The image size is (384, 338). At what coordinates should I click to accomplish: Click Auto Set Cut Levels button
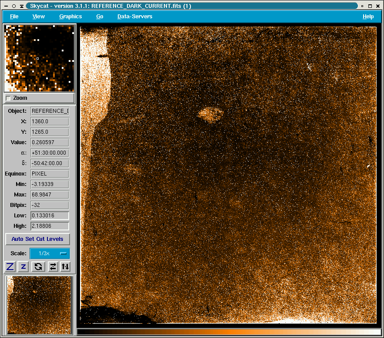[x=37, y=239]
